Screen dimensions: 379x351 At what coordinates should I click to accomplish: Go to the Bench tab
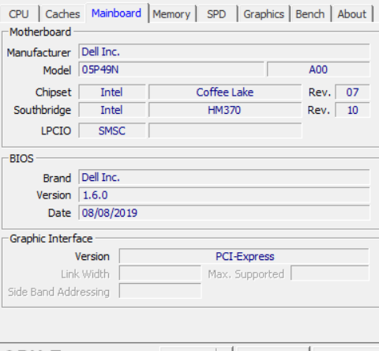point(310,14)
